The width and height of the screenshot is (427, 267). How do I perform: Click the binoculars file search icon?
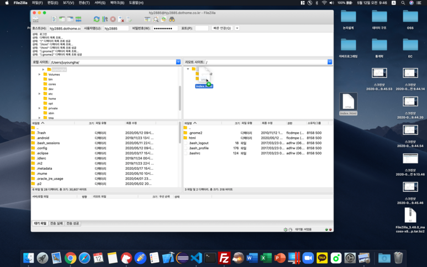click(172, 19)
